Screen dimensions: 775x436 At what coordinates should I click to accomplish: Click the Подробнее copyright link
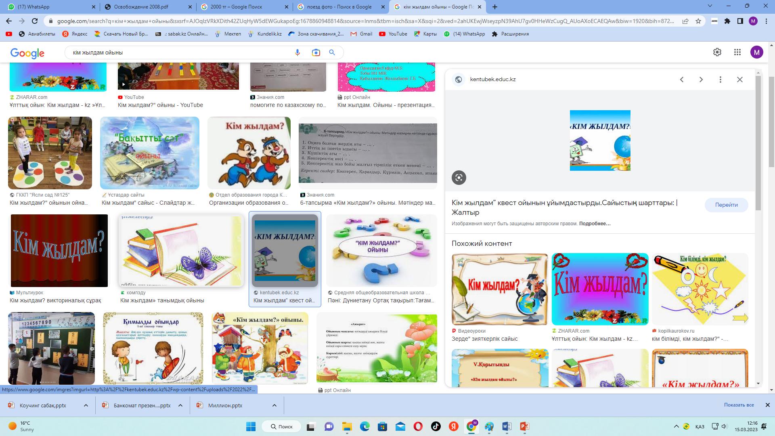tap(595, 224)
